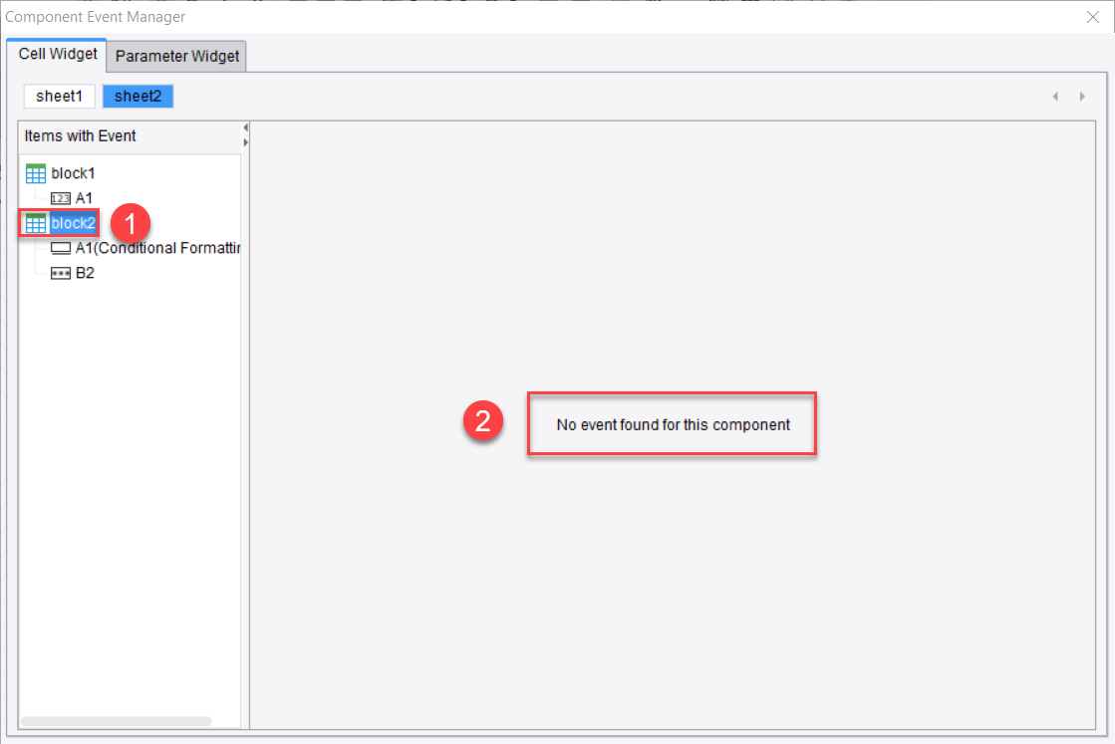The image size is (1115, 744).
Task: Select the A1 item under block1
Action: 84,198
